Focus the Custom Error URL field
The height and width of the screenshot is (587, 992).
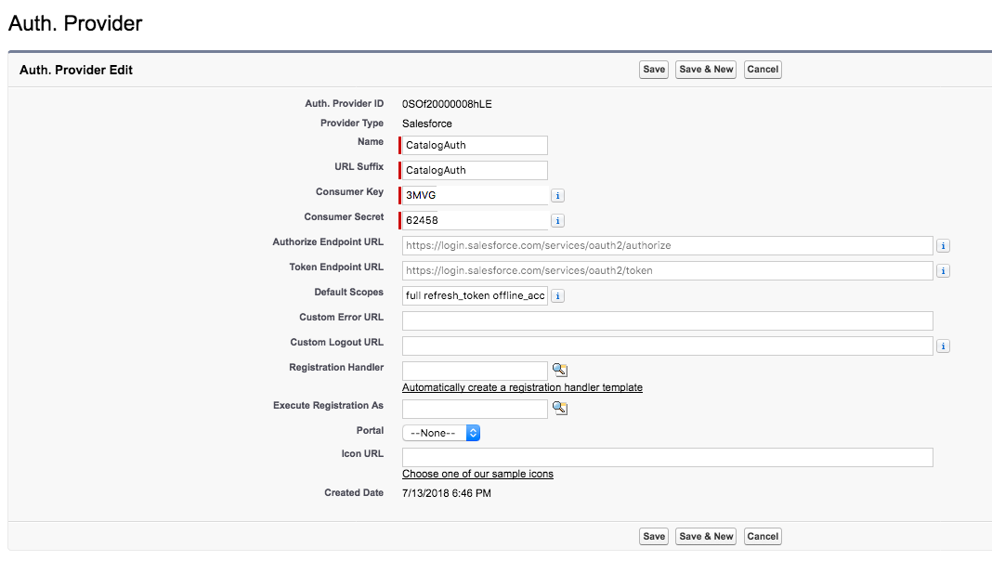click(x=668, y=320)
